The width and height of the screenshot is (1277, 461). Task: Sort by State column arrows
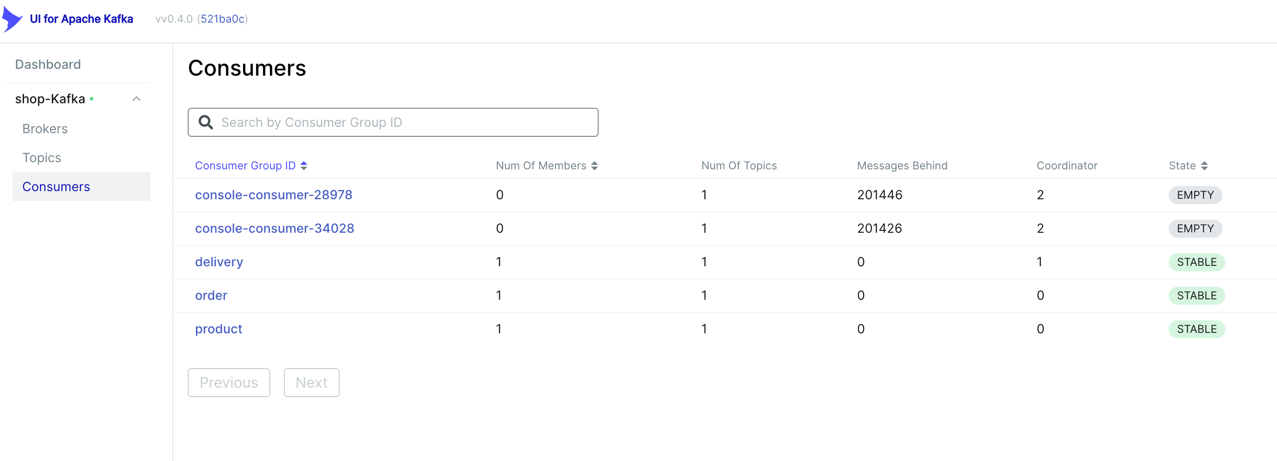[x=1204, y=166]
